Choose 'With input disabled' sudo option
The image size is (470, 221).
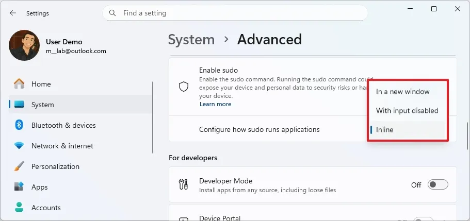(408, 110)
